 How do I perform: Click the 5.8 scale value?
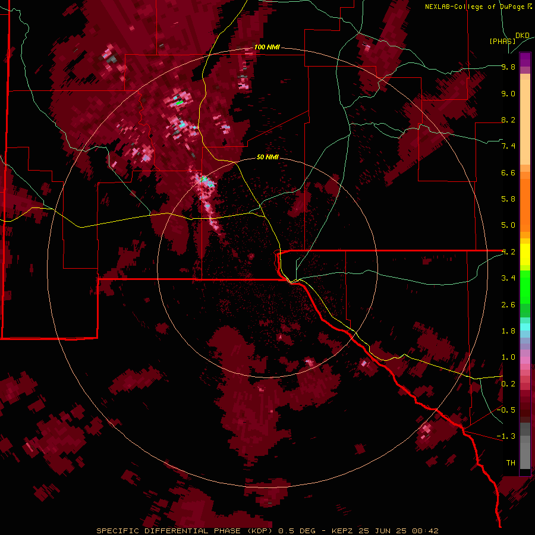pos(508,199)
